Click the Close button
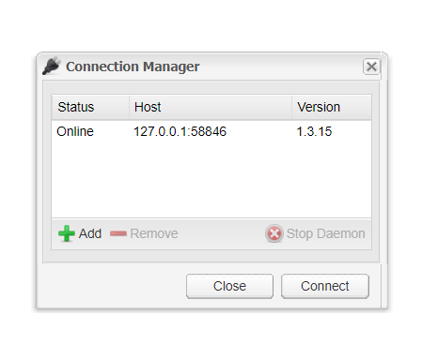Viewport: 422px width, 344px height. click(x=229, y=286)
